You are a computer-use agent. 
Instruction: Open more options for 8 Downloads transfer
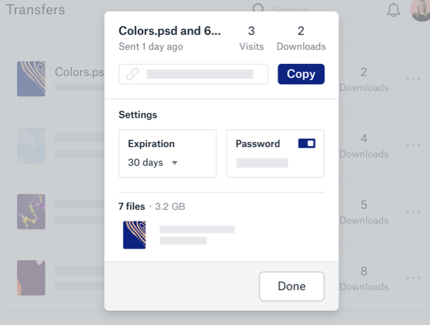point(414,277)
